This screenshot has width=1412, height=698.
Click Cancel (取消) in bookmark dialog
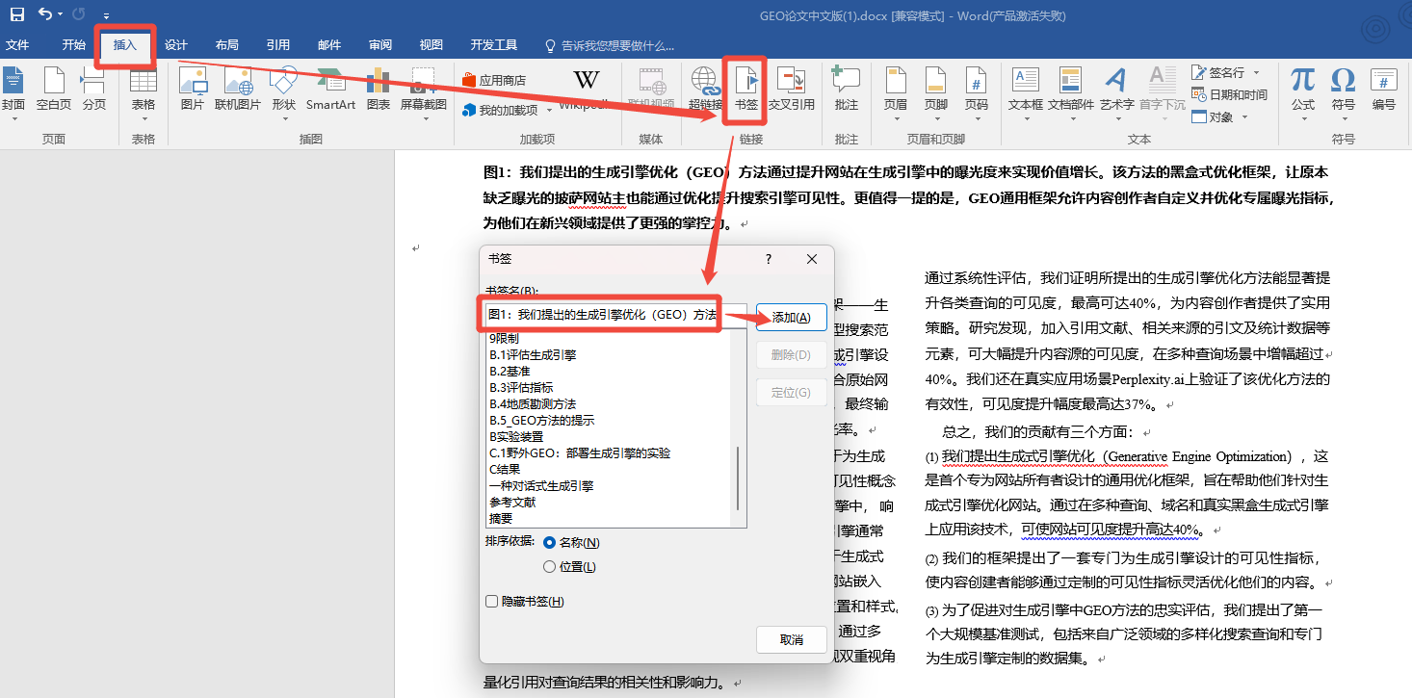pos(791,640)
